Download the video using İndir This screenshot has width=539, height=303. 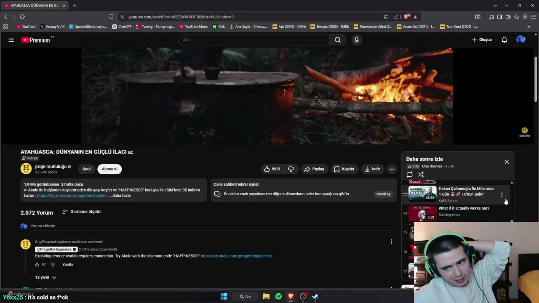372,169
